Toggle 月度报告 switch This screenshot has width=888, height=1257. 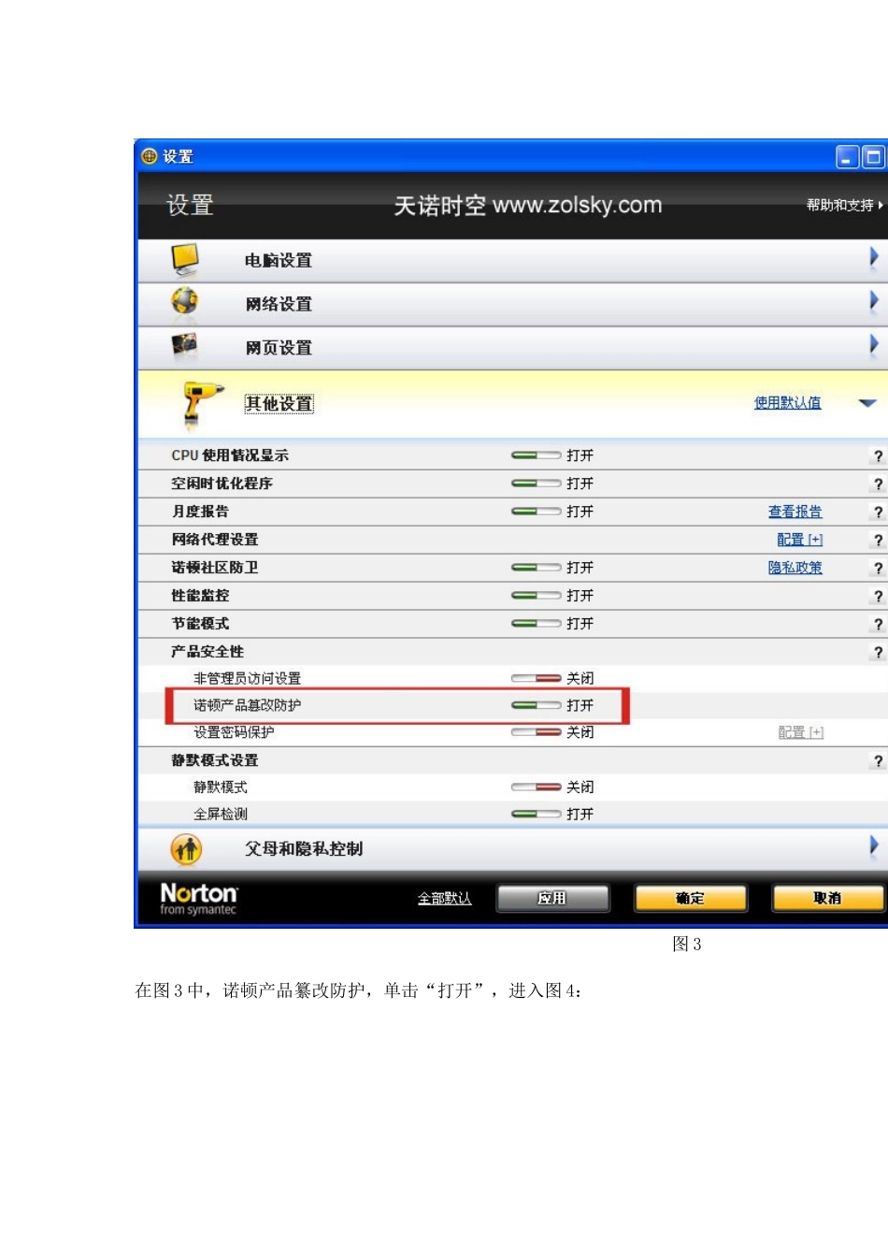coord(537,512)
